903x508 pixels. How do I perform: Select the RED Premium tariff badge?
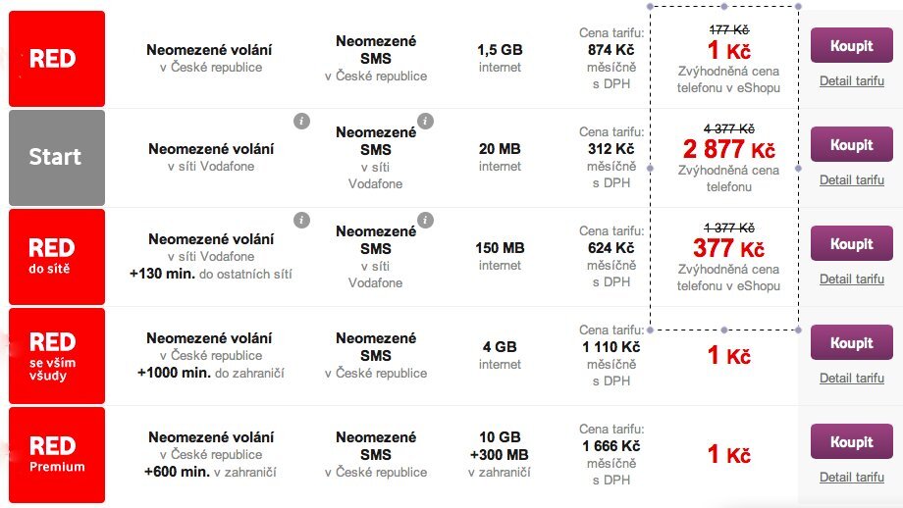coord(56,454)
